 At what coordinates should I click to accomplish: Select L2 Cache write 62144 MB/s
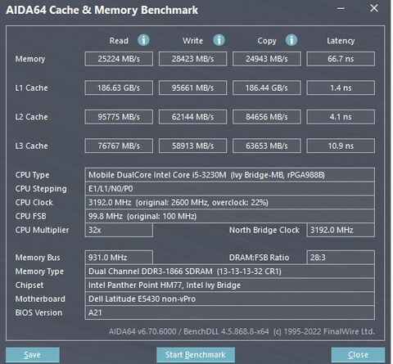click(x=192, y=117)
